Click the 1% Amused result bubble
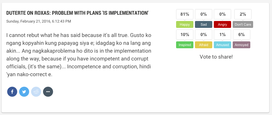 point(222,34)
